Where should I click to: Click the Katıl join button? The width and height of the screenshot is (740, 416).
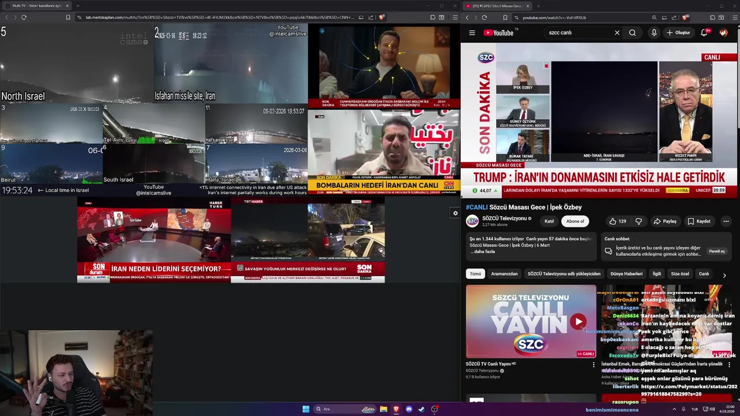(549, 221)
